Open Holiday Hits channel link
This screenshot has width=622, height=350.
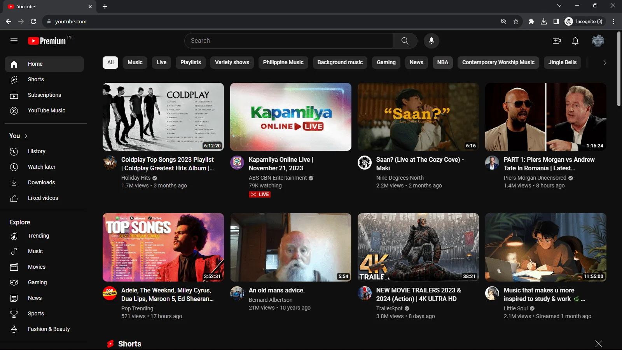136,178
